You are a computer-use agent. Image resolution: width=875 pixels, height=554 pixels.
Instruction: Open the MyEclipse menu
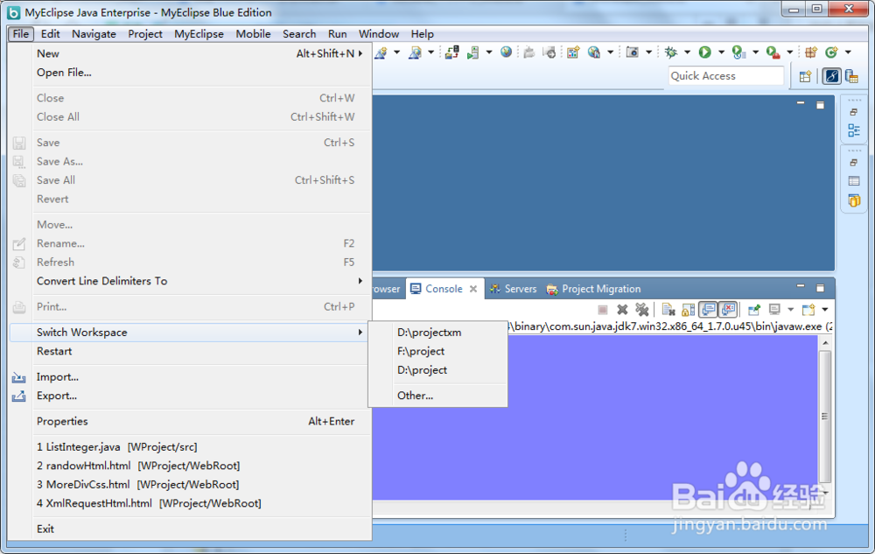[199, 34]
